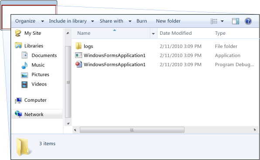Click the horizontal scrollbar left arrow
This screenshot has height=160, width=260.
(75, 130)
